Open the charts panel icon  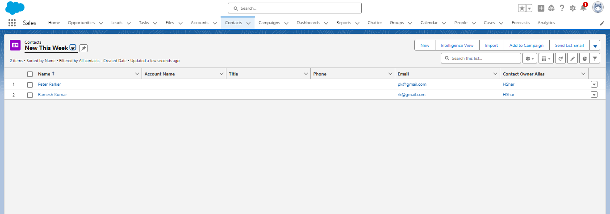click(584, 59)
